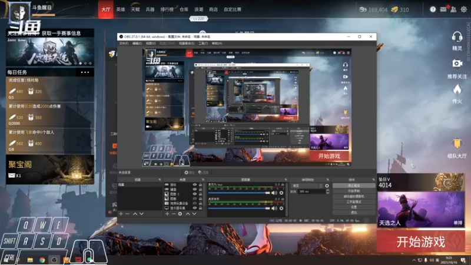Open File Explorer on the taskbar
471x265 pixels.
(x=30, y=260)
